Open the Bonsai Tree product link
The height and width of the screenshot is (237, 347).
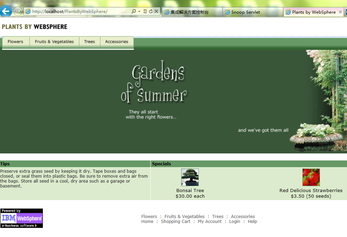(190, 191)
